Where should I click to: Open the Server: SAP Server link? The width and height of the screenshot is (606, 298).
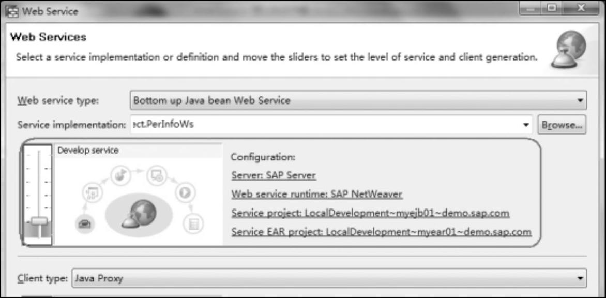coord(274,175)
